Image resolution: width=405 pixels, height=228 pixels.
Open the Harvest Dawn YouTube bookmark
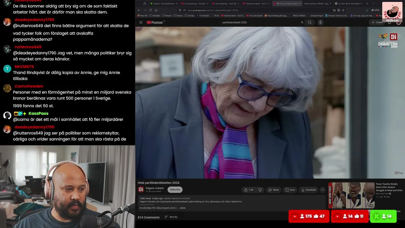[x=233, y=16]
